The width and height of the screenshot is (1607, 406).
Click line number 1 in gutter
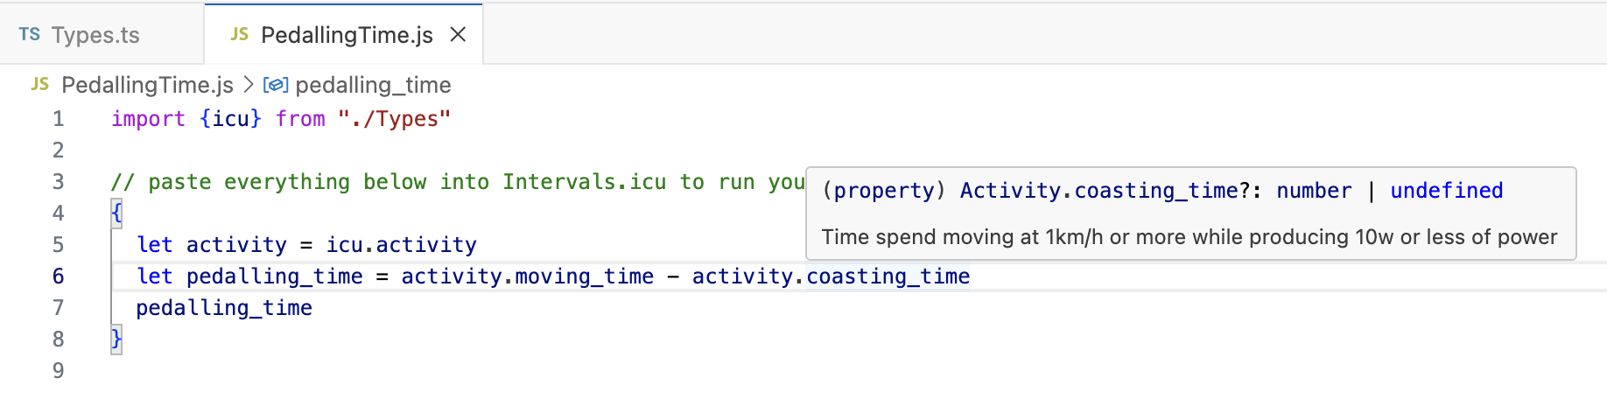coord(59,119)
